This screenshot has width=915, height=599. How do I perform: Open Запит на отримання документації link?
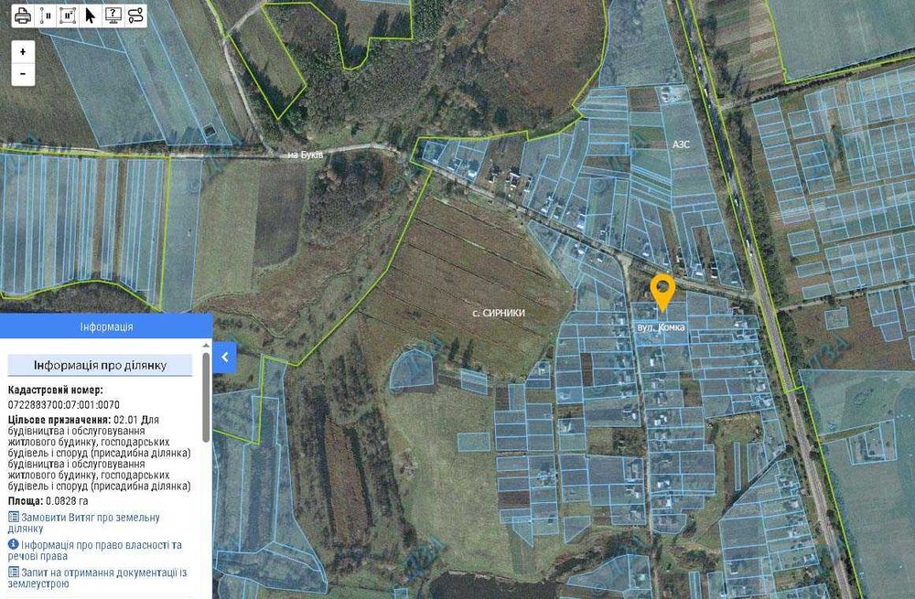coord(97,578)
